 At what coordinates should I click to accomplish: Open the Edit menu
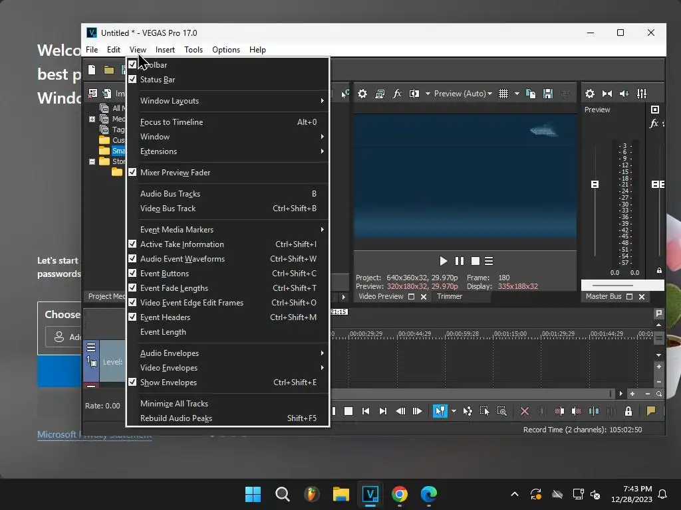tap(114, 50)
